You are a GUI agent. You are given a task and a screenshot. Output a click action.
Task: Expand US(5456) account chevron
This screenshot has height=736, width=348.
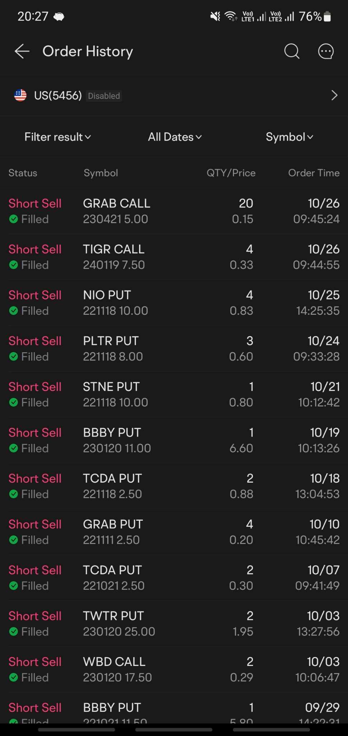click(x=334, y=96)
